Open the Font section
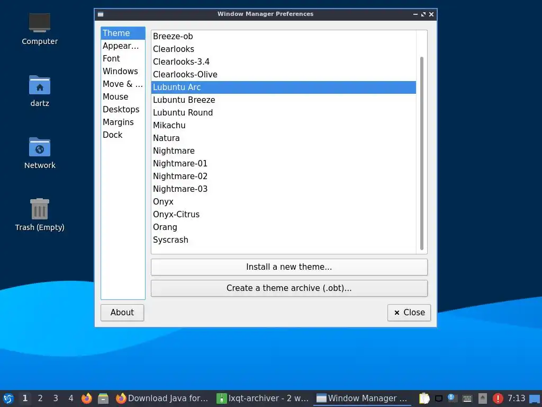542x407 pixels. pos(123,58)
